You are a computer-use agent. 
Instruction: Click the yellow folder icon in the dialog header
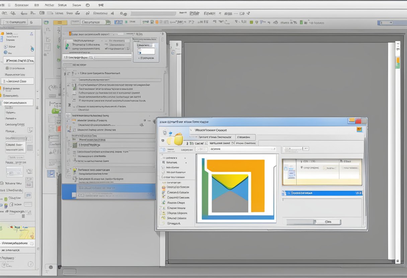(x=178, y=139)
